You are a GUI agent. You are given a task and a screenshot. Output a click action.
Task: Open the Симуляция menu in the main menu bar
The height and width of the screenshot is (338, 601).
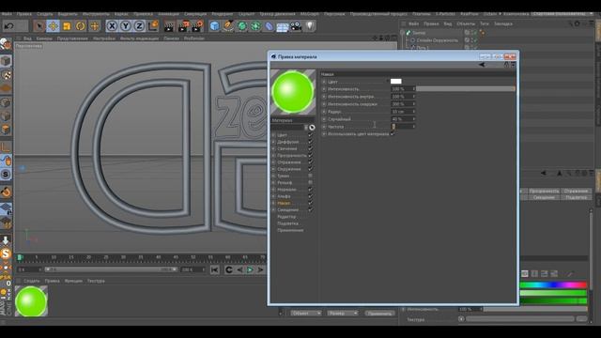pyautogui.click(x=195, y=14)
